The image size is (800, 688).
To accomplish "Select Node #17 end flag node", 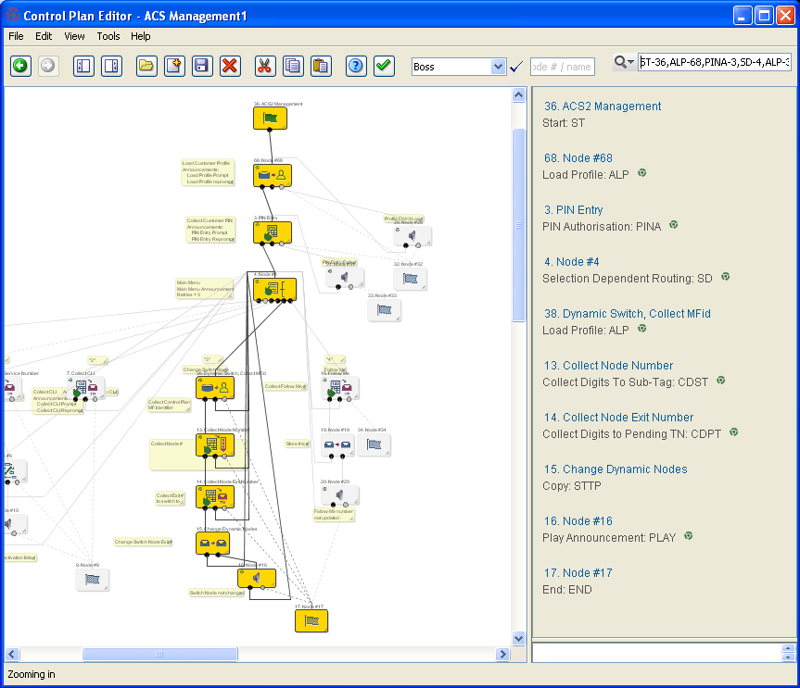I will tap(311, 620).
